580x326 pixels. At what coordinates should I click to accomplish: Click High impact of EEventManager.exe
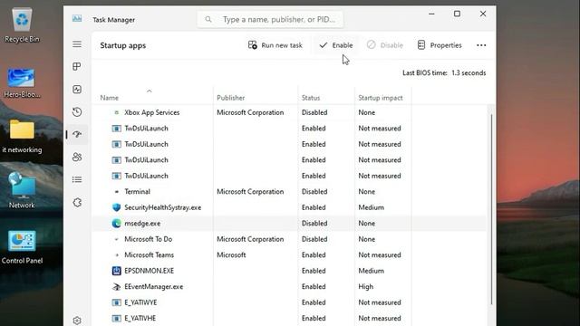coord(366,286)
